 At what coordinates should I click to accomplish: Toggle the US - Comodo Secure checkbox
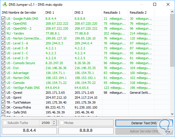pyautogui.click(x=3, y=63)
